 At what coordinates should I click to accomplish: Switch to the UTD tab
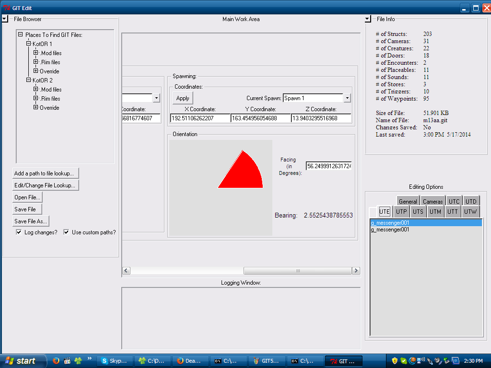(x=471, y=201)
